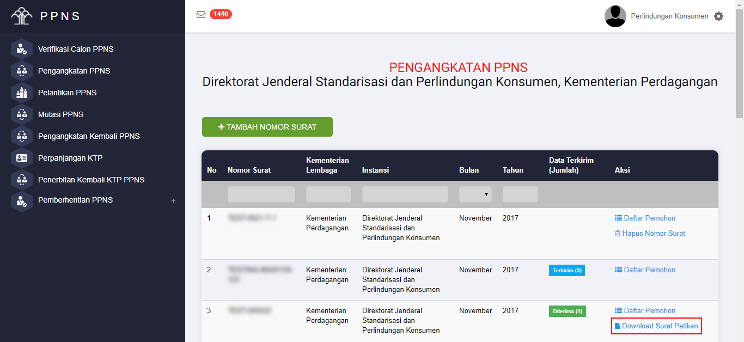Click Download Surat Petikan link

click(656, 326)
